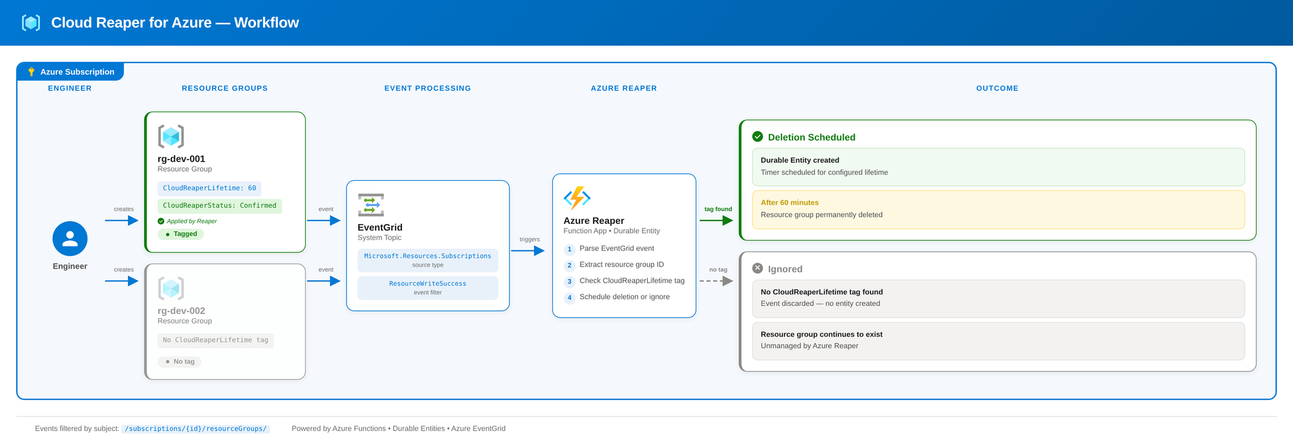Image resolution: width=1293 pixels, height=446 pixels.
Task: Click the ENGINEER column heading
Action: [70, 88]
